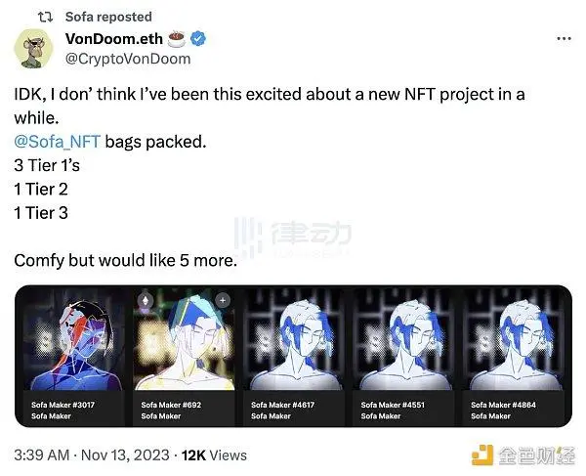This screenshot has height=476, width=586.
Task: Open the 12K Views count
Action: tap(214, 455)
